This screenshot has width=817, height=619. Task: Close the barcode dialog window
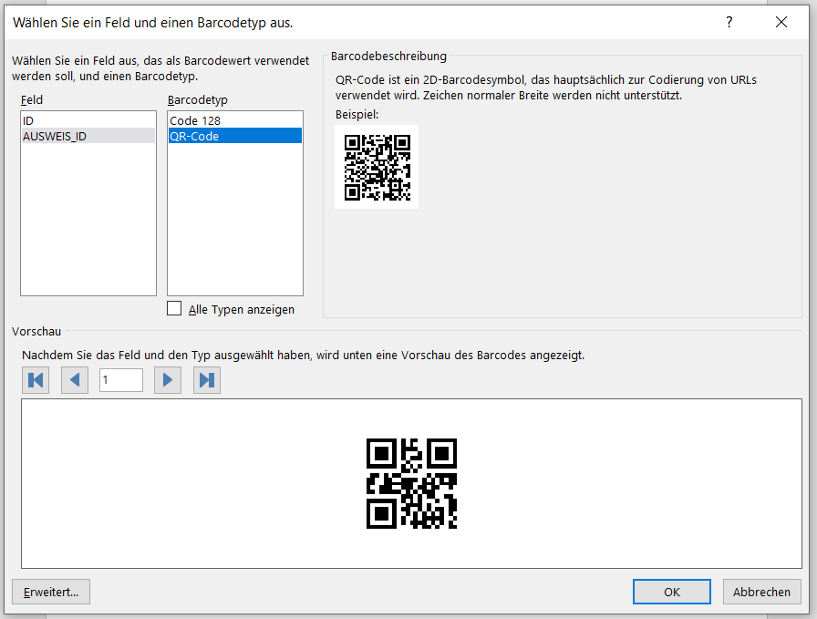[x=781, y=23]
